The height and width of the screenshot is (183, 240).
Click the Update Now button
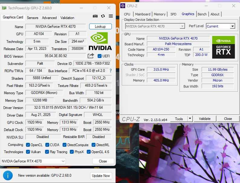(x=101, y=176)
